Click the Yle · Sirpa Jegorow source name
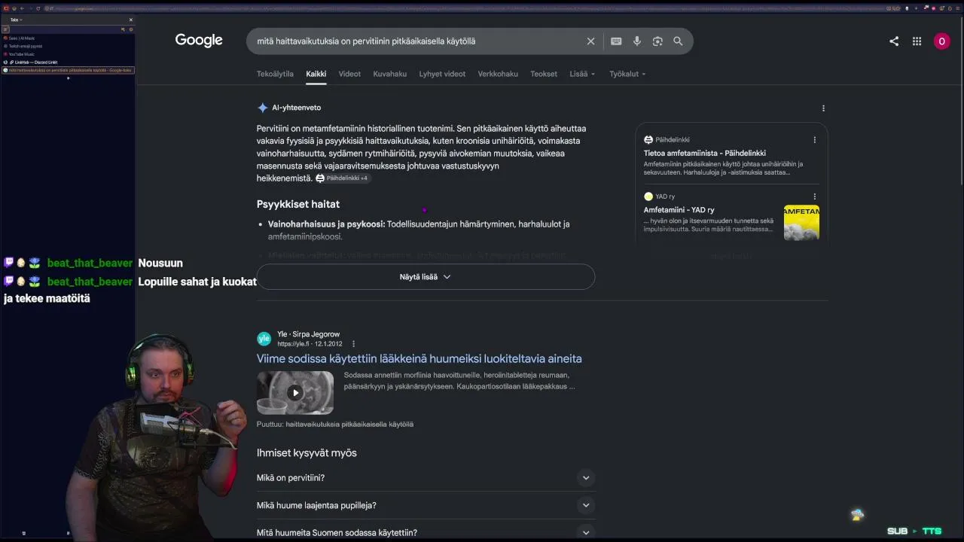 [x=308, y=334]
